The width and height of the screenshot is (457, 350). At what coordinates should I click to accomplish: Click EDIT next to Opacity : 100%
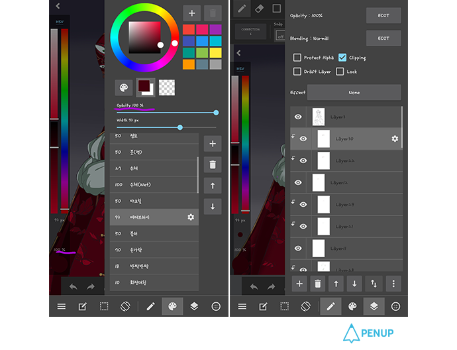(x=383, y=15)
